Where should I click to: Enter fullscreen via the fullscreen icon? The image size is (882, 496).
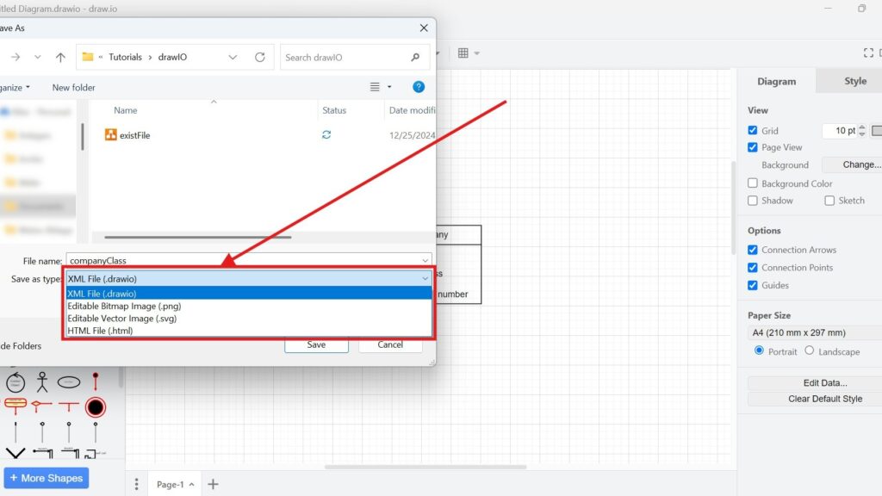pyautogui.click(x=868, y=53)
